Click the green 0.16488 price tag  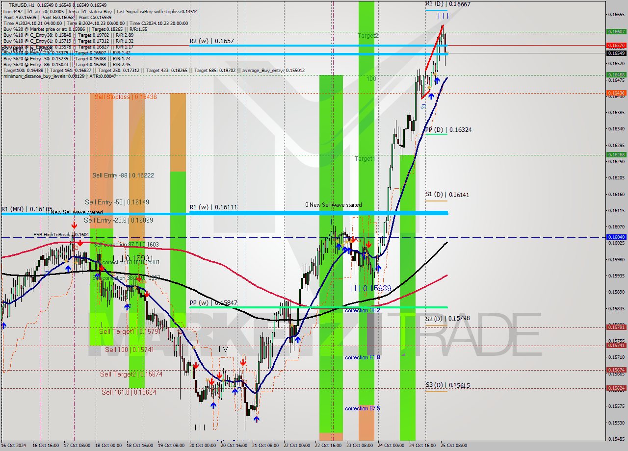click(616, 75)
